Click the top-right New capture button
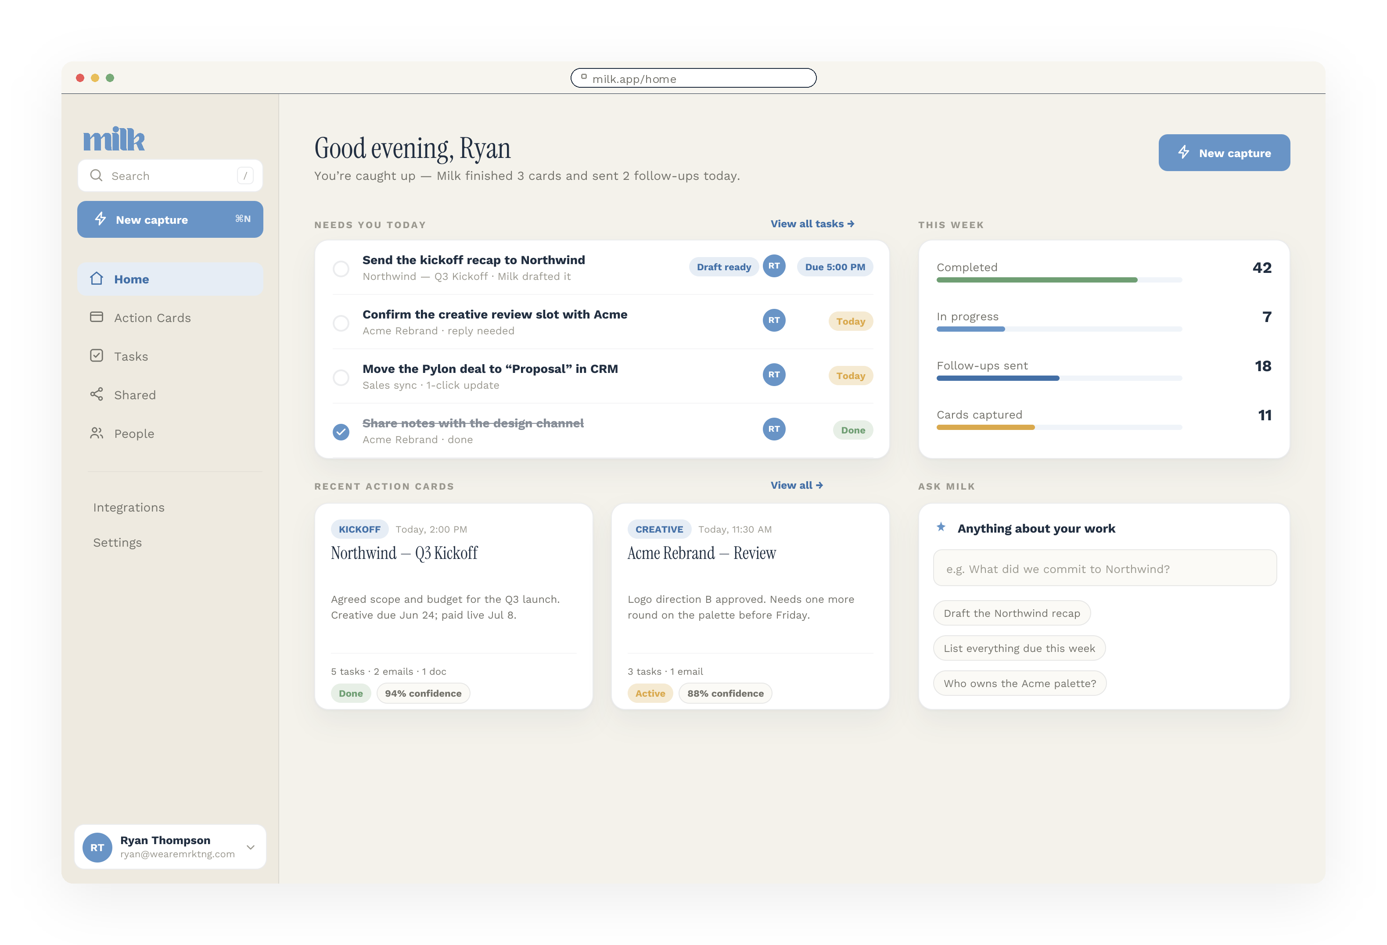This screenshot has height=945, width=1387. point(1224,153)
